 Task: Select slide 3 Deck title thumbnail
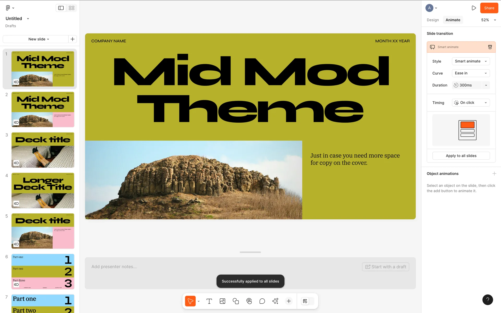[43, 150]
